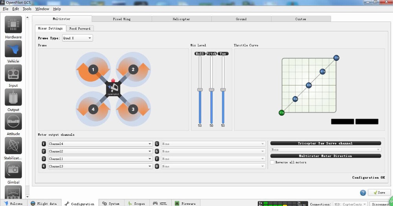
Task: Open motor 2 Channel2 dropdown
Action: (100, 151)
